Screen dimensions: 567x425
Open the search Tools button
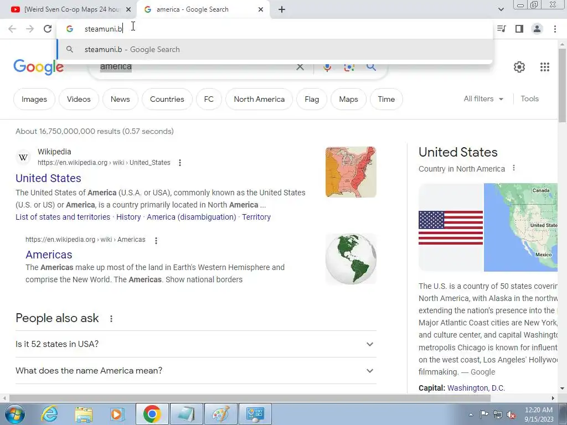pos(529,99)
